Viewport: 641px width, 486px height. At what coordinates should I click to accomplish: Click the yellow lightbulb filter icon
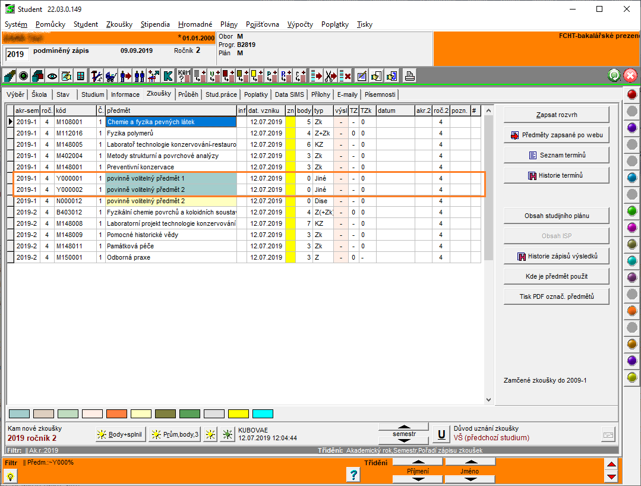pos(10,476)
